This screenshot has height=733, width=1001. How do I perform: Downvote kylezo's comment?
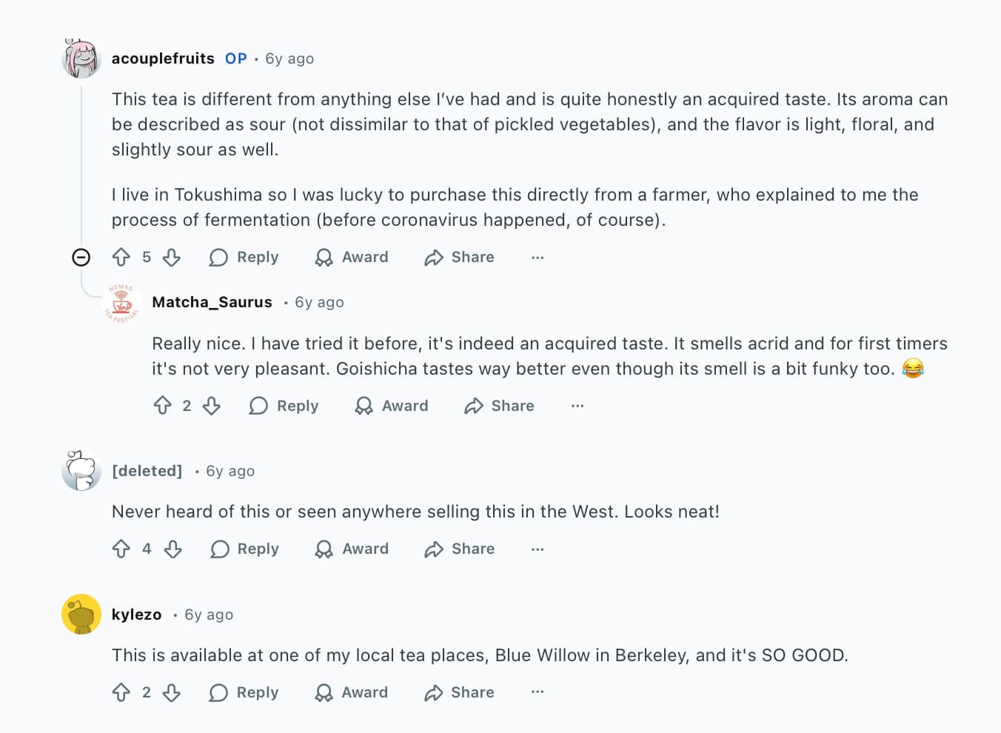[x=172, y=692]
